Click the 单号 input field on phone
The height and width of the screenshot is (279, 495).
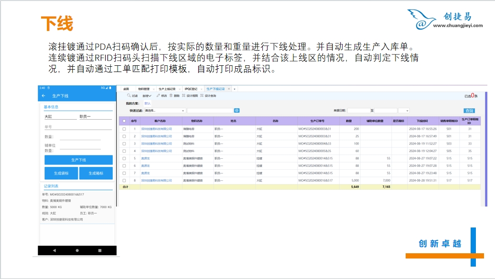pyautogui.click(x=72, y=127)
